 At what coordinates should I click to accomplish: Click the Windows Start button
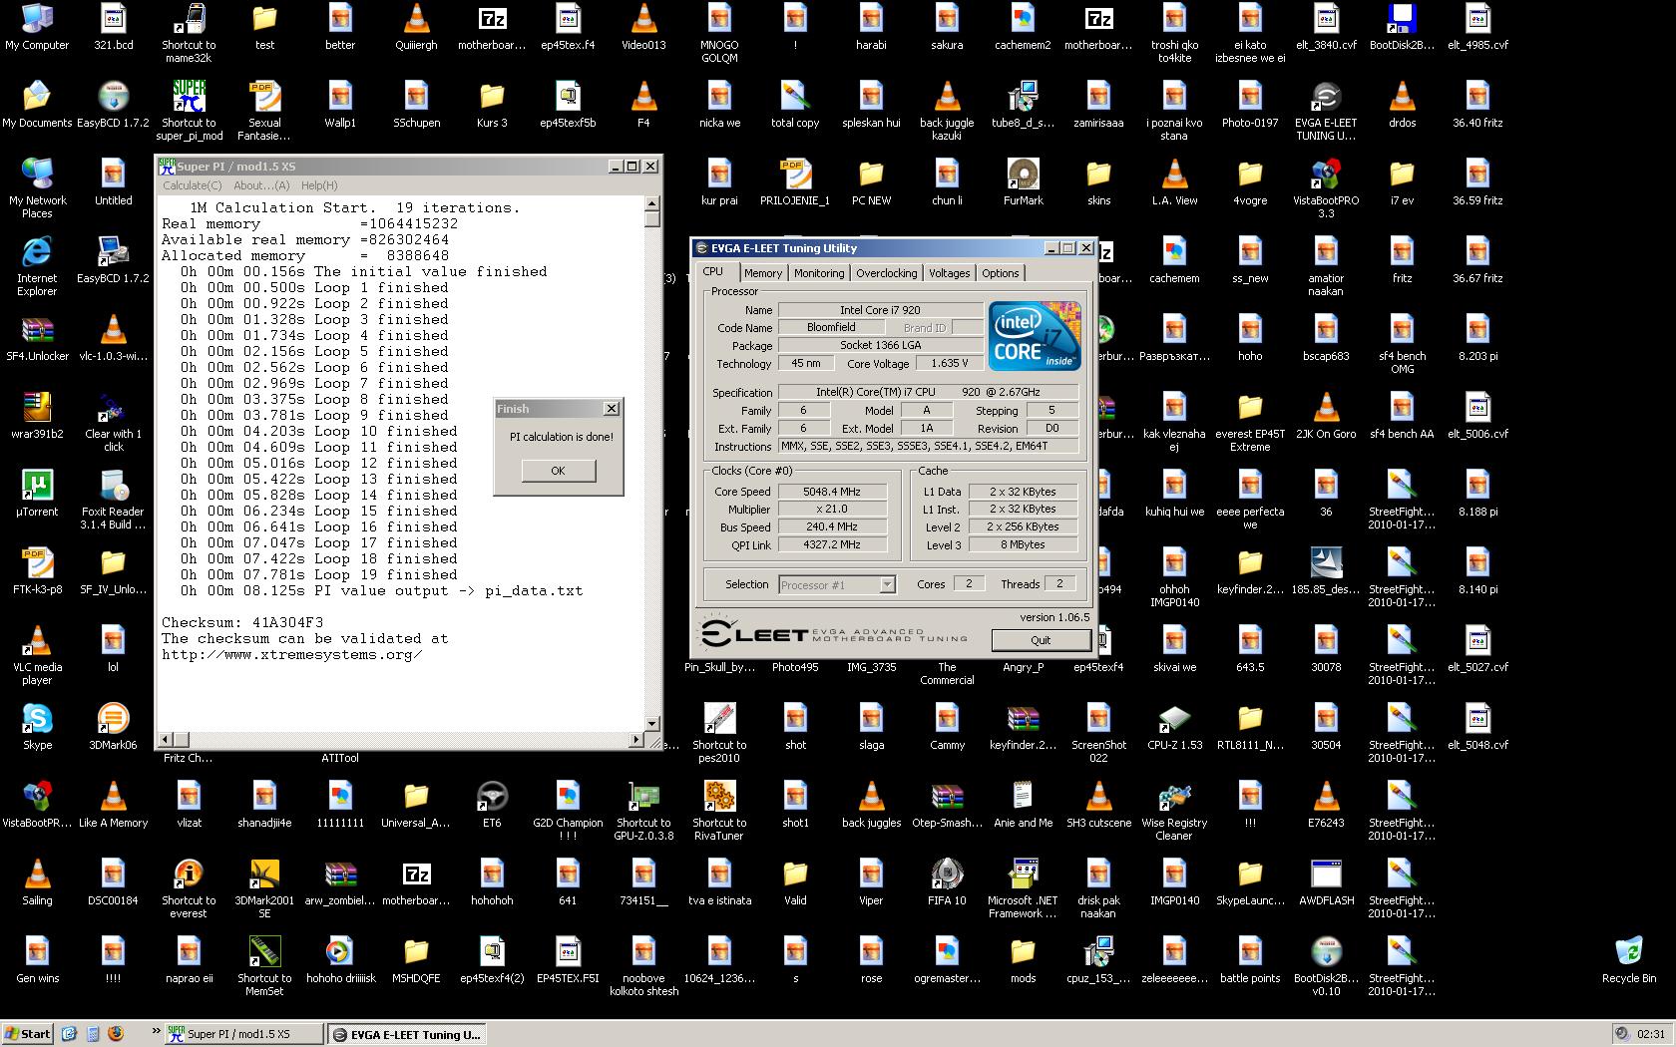27,1034
